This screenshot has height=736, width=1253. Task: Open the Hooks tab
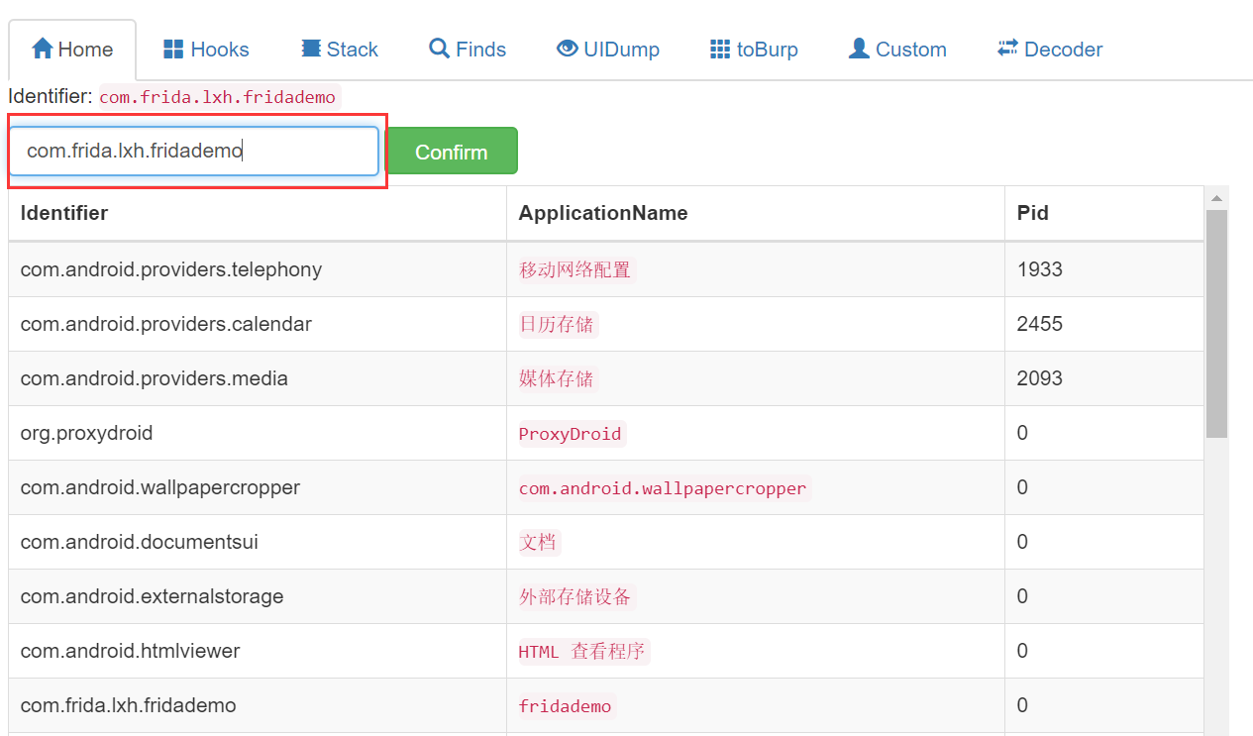(206, 50)
